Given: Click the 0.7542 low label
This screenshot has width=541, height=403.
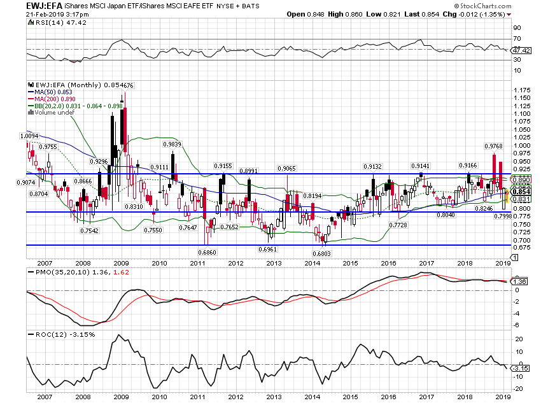Looking at the screenshot, I should point(89,231).
